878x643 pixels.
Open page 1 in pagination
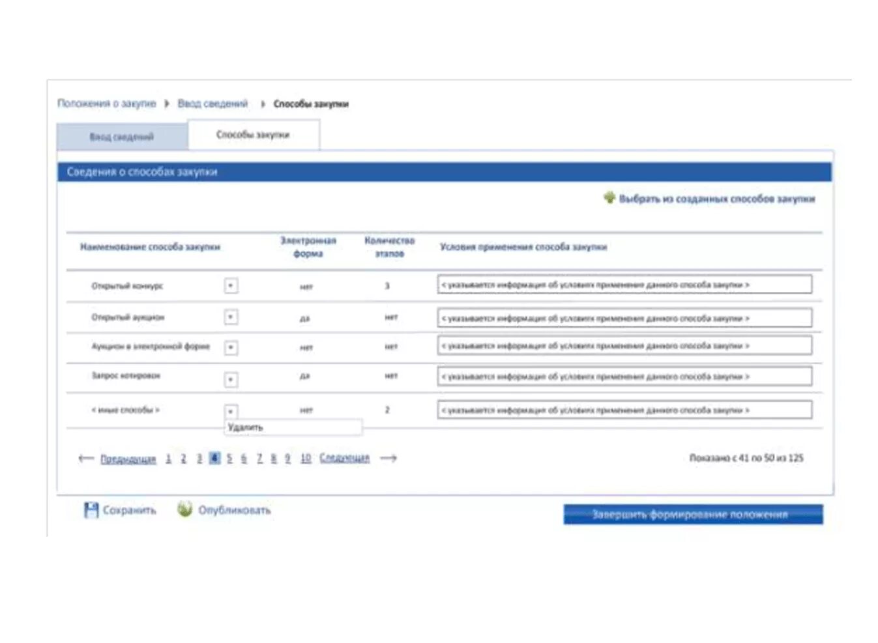[168, 459]
